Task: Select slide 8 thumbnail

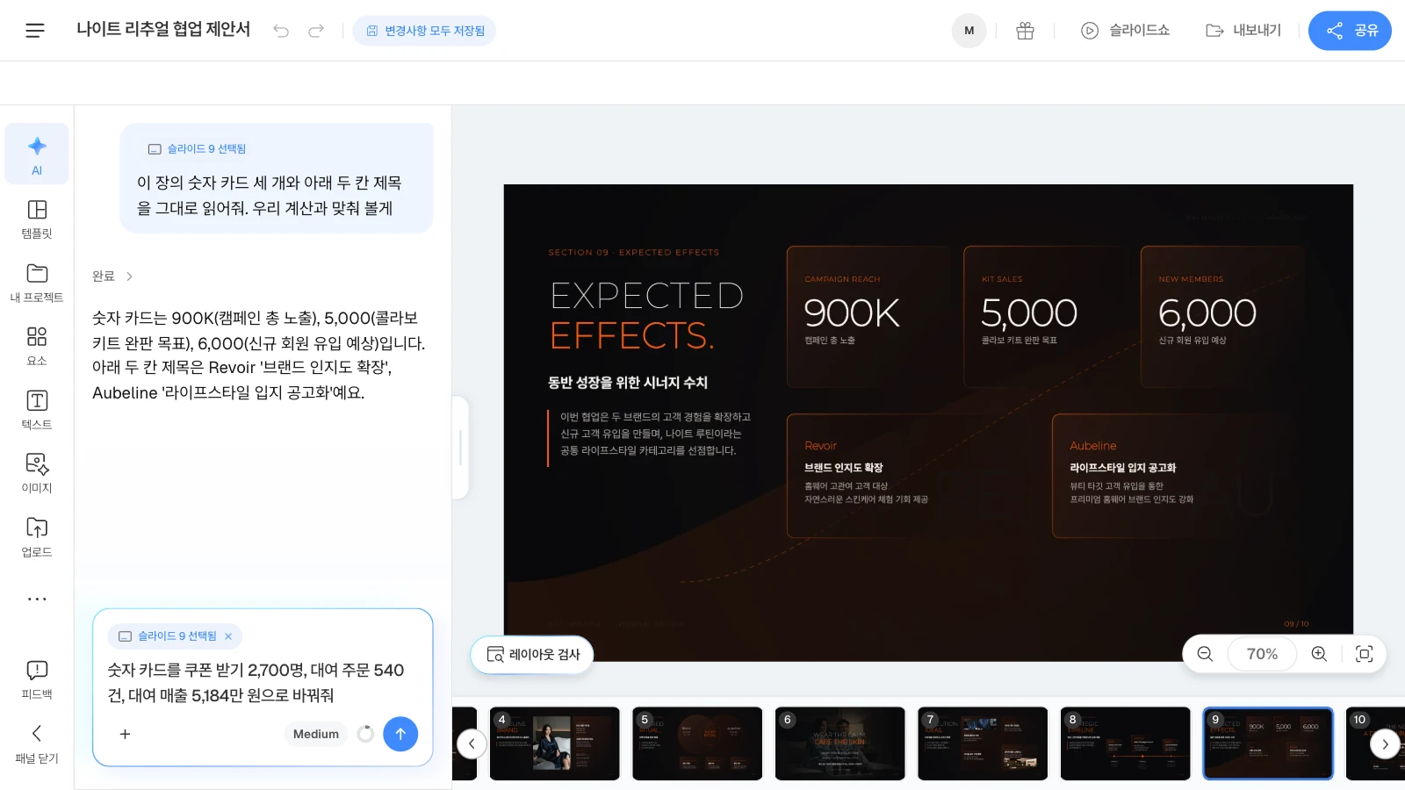Action: click(1125, 743)
